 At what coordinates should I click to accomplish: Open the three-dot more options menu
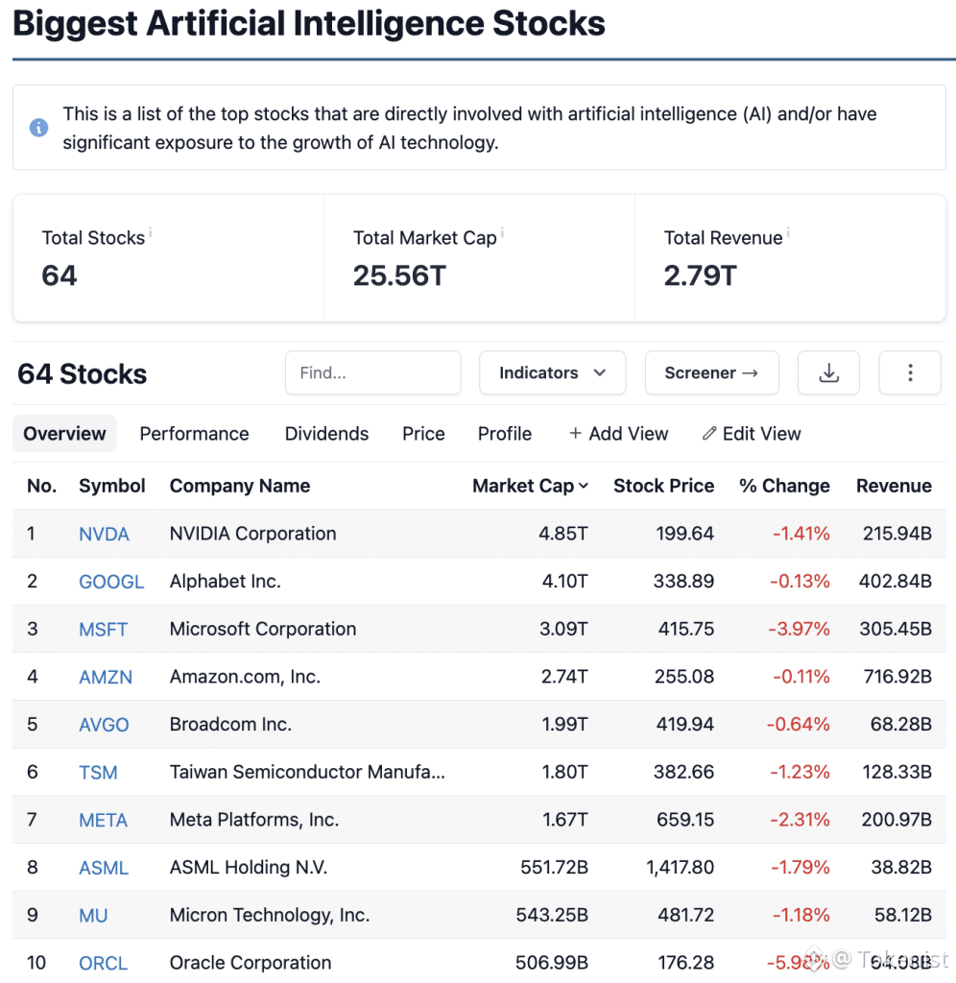pyautogui.click(x=910, y=373)
